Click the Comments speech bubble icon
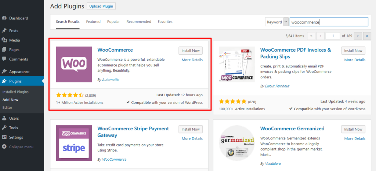This screenshot has height=171, width=376. point(4,59)
